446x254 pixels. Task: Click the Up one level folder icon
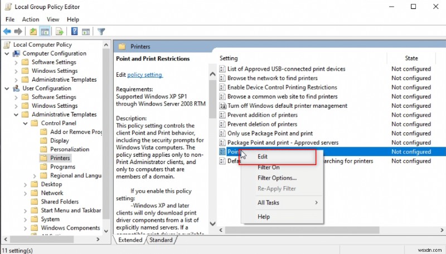tap(33, 32)
